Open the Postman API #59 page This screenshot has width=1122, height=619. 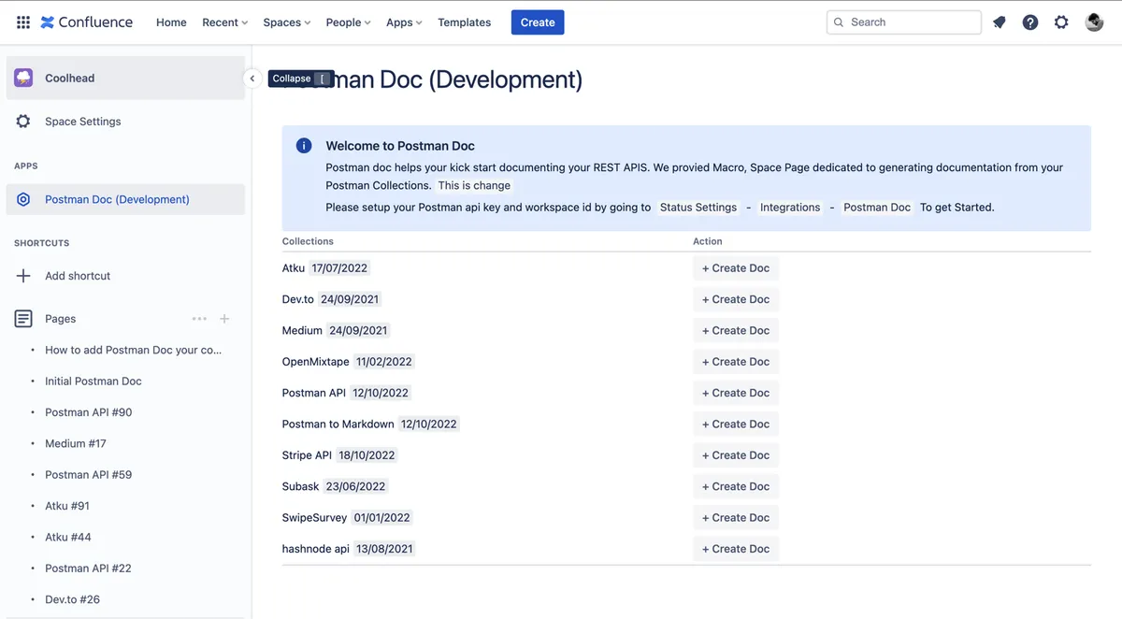point(89,475)
